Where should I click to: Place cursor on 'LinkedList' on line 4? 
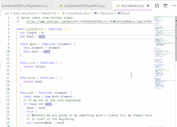coord(35,29)
